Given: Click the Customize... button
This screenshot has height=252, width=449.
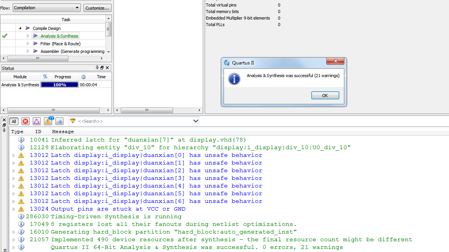Looking at the screenshot, I should pos(97,8).
